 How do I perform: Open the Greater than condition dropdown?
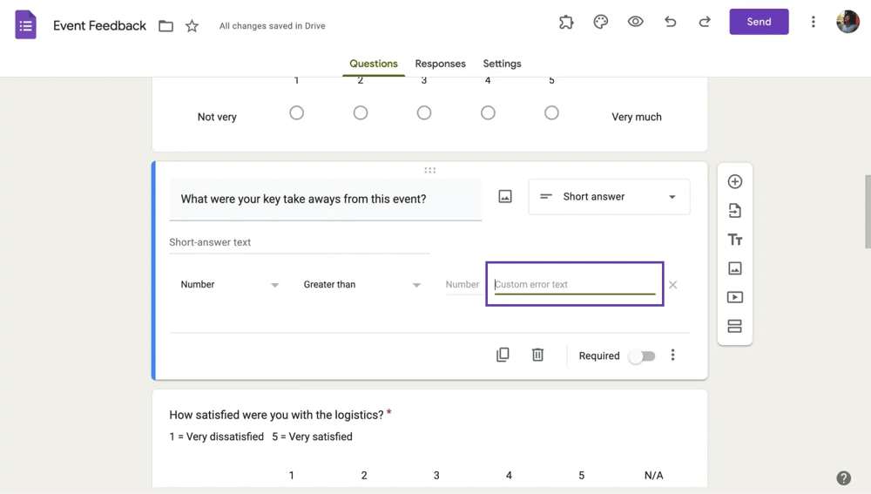361,285
